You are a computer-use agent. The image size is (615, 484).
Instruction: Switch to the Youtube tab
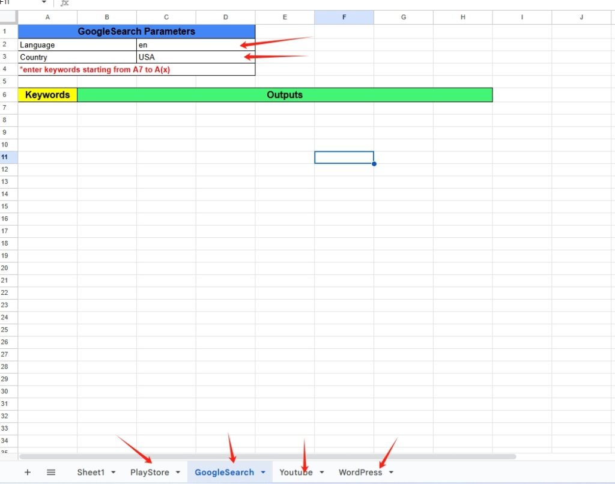295,472
